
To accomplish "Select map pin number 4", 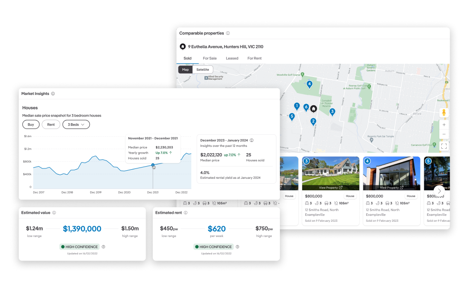I will tap(309, 85).
